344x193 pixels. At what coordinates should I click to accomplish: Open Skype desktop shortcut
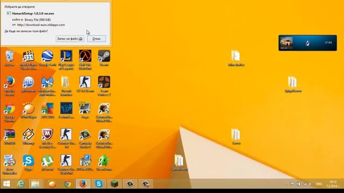point(28,163)
